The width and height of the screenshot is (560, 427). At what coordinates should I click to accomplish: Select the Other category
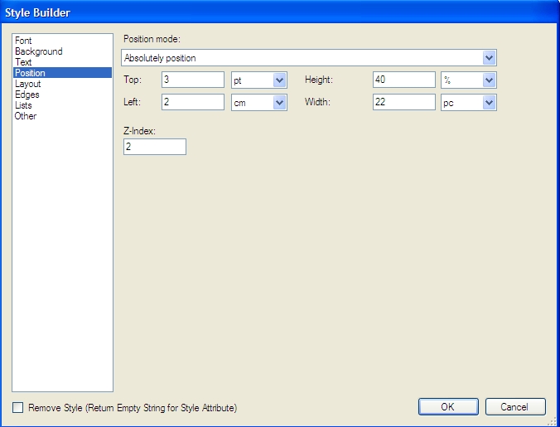click(25, 116)
